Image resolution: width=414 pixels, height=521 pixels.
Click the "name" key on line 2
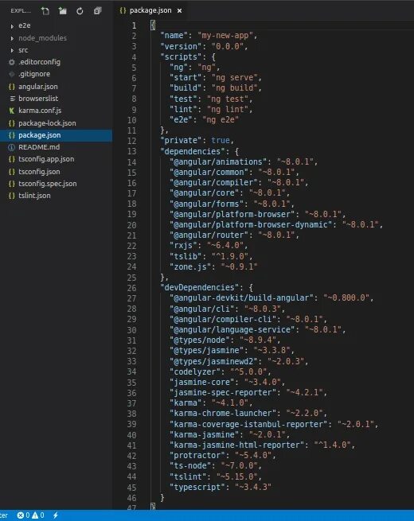(x=174, y=36)
